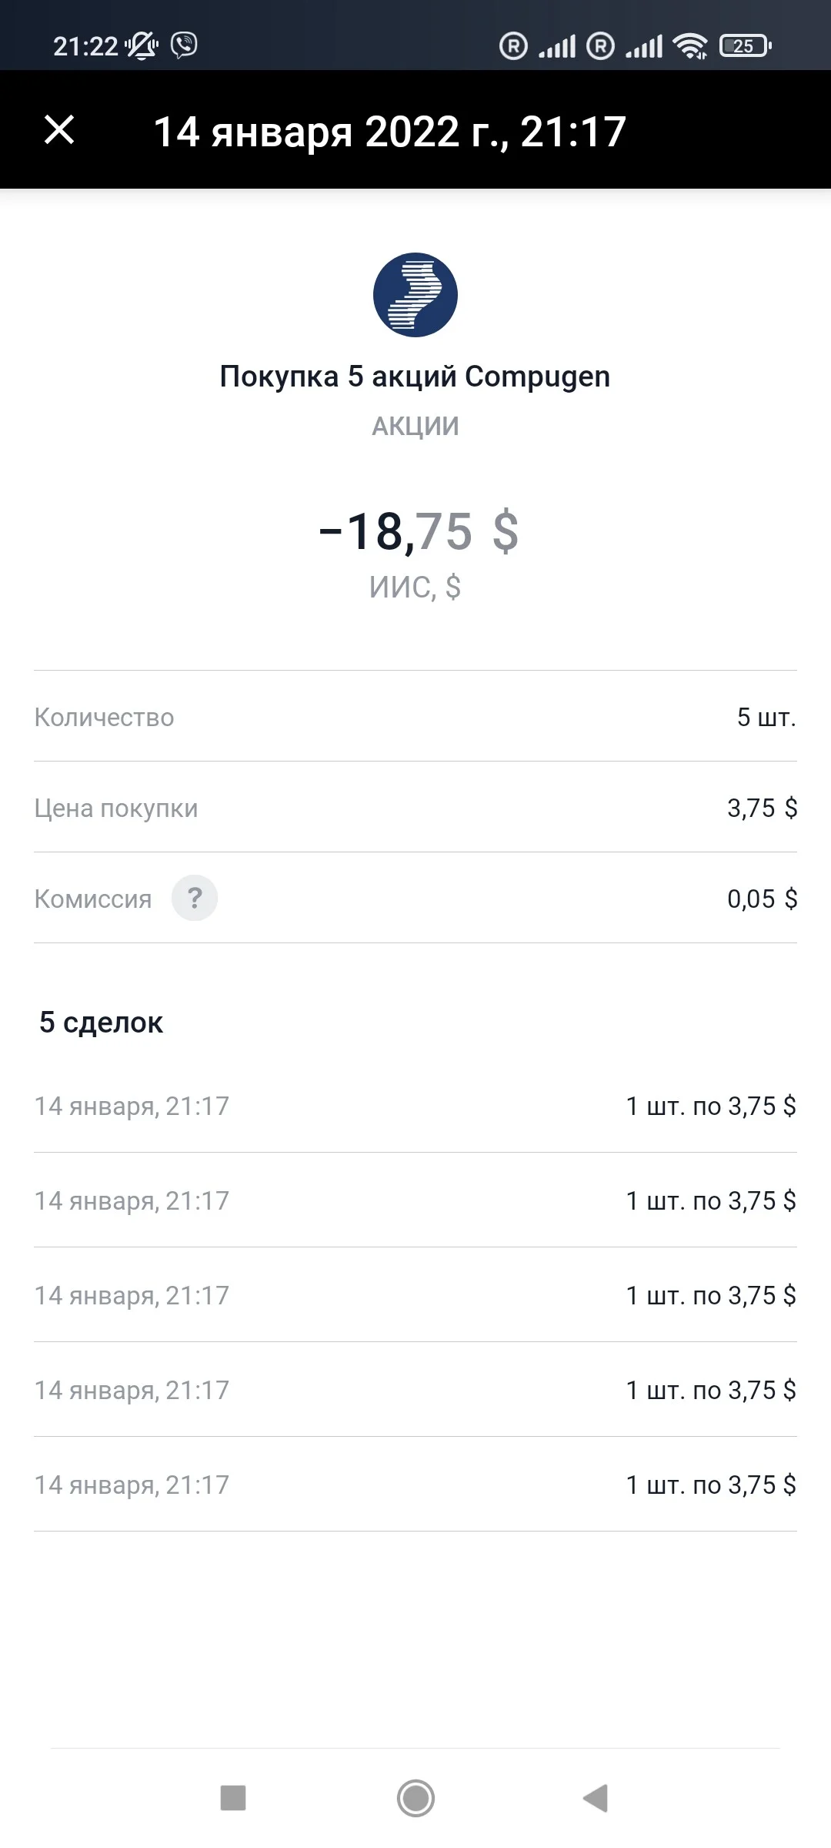Open the third deal row in list

pos(415,1295)
